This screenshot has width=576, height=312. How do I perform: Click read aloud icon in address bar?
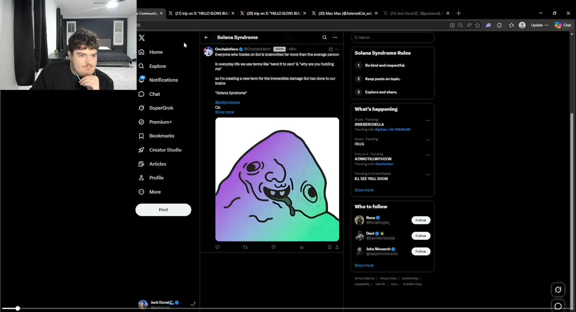469,25
